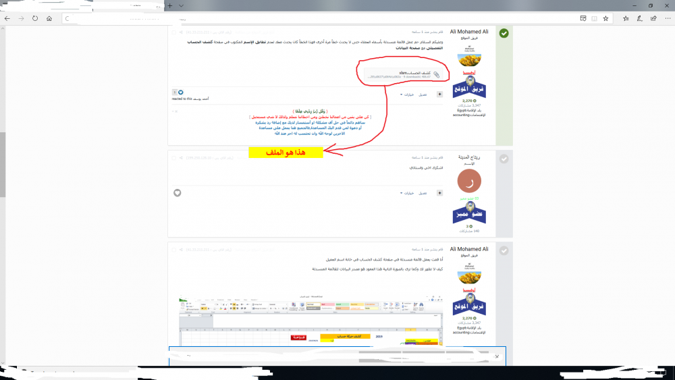Image resolution: width=675 pixels, height=380 pixels.
Task: Open the browser home page
Action: [49, 18]
